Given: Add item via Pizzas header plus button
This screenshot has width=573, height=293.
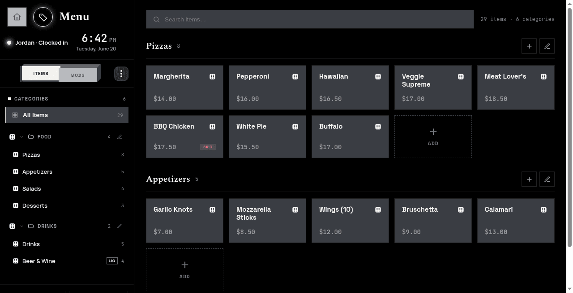Looking at the screenshot, I should (529, 46).
